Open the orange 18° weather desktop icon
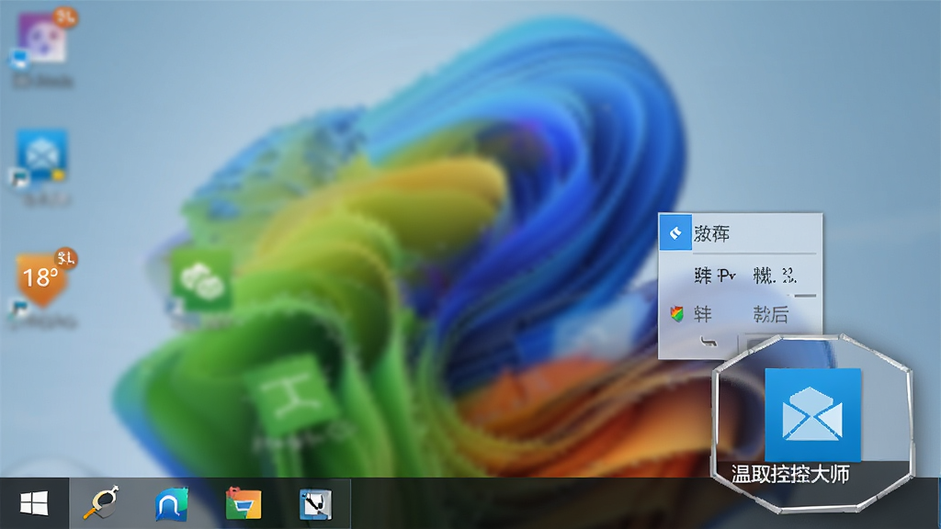 [43, 279]
